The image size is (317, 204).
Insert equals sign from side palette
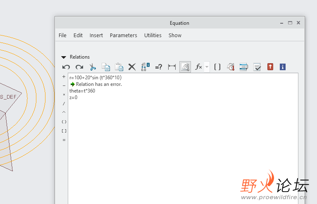pos(64,140)
